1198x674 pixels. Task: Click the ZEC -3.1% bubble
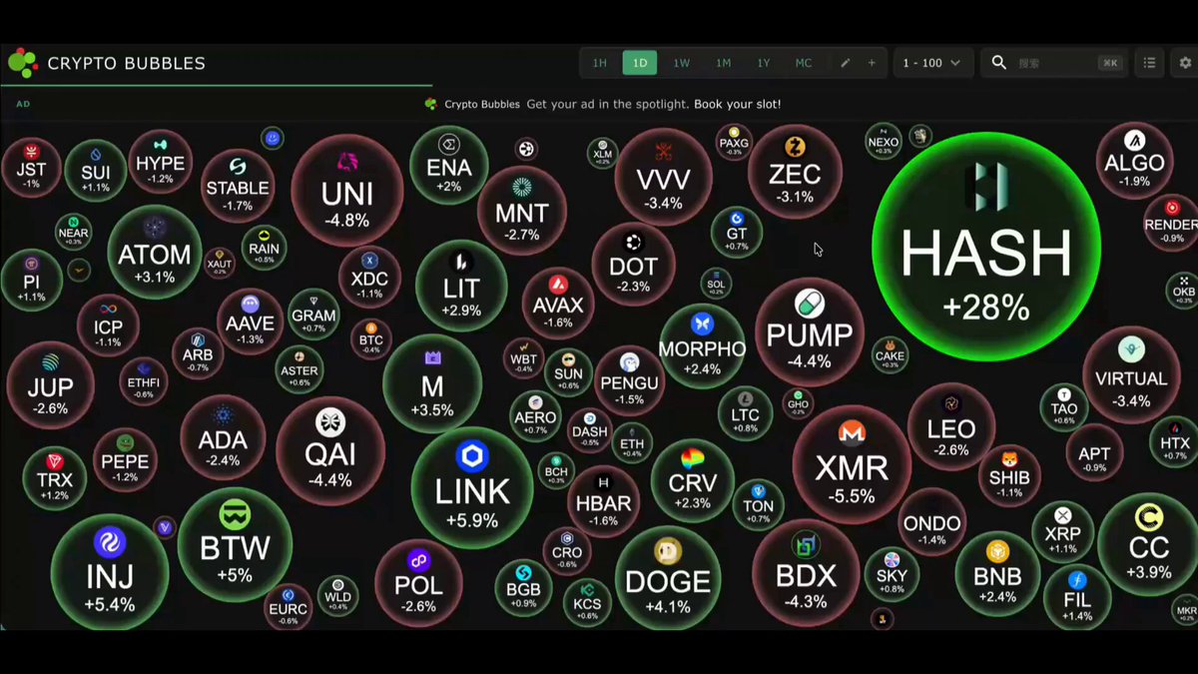click(x=795, y=172)
